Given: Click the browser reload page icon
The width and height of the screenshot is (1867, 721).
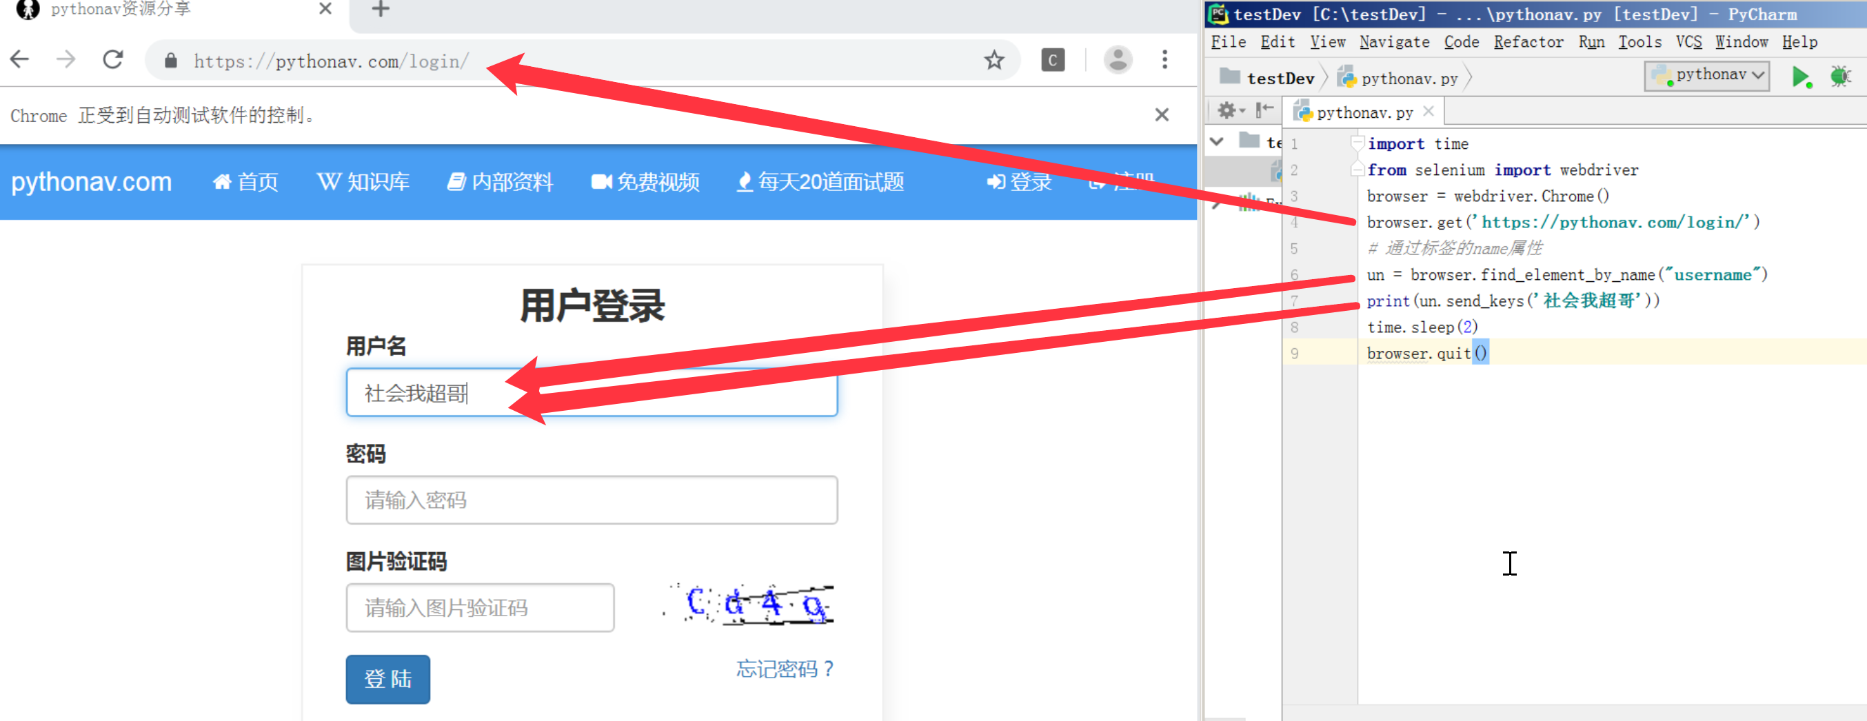Looking at the screenshot, I should click(113, 59).
